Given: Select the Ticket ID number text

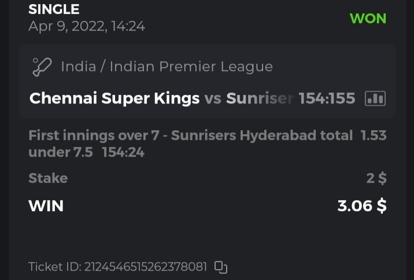Looking at the screenshot, I should pos(146,267).
